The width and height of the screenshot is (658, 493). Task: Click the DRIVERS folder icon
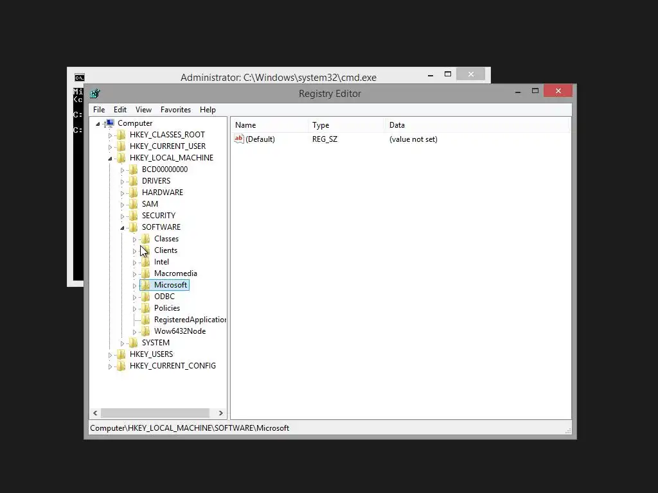[134, 180]
